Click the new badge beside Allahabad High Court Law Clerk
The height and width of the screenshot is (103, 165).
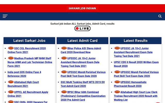point(117,92)
